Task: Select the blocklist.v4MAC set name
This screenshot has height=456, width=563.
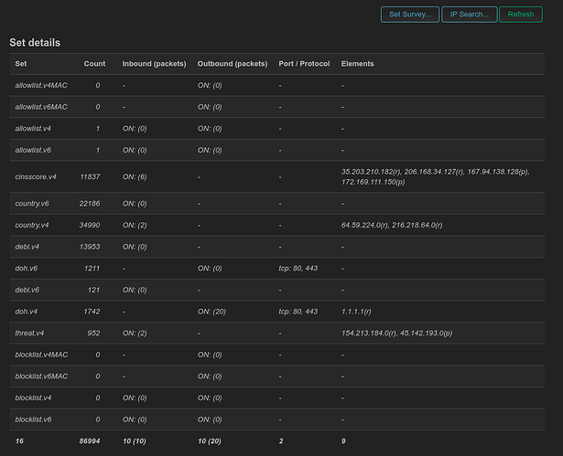Action: [x=41, y=355]
